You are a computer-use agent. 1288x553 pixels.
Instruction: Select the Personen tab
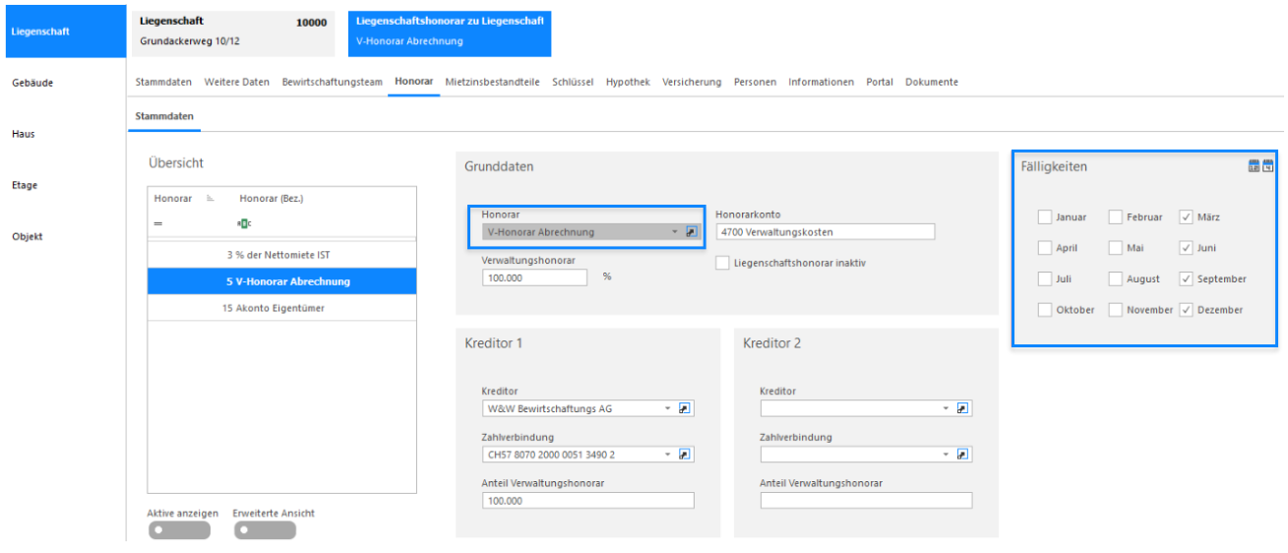pos(755,83)
